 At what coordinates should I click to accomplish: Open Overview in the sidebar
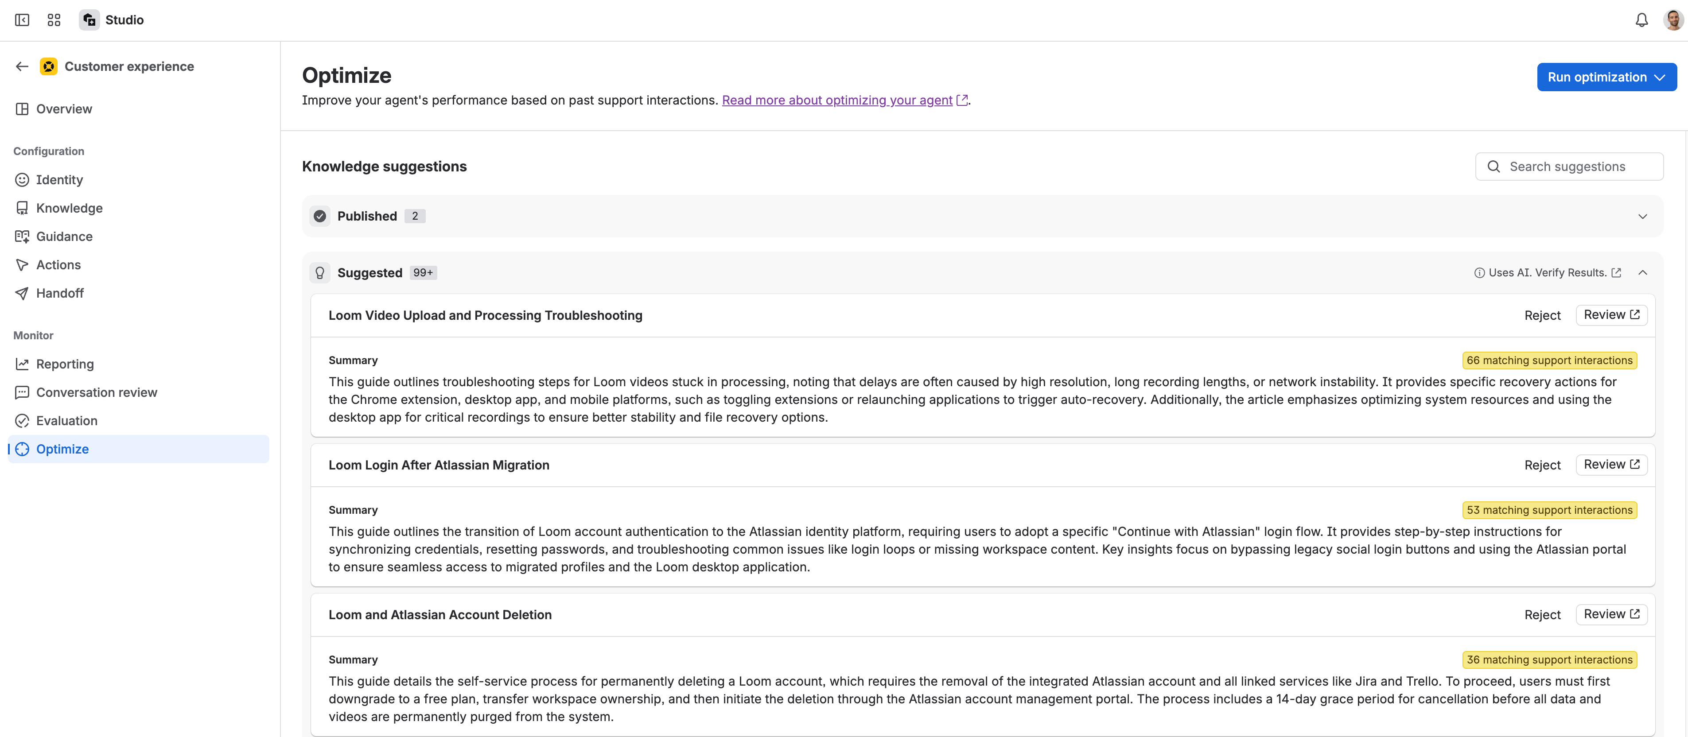(x=138, y=109)
